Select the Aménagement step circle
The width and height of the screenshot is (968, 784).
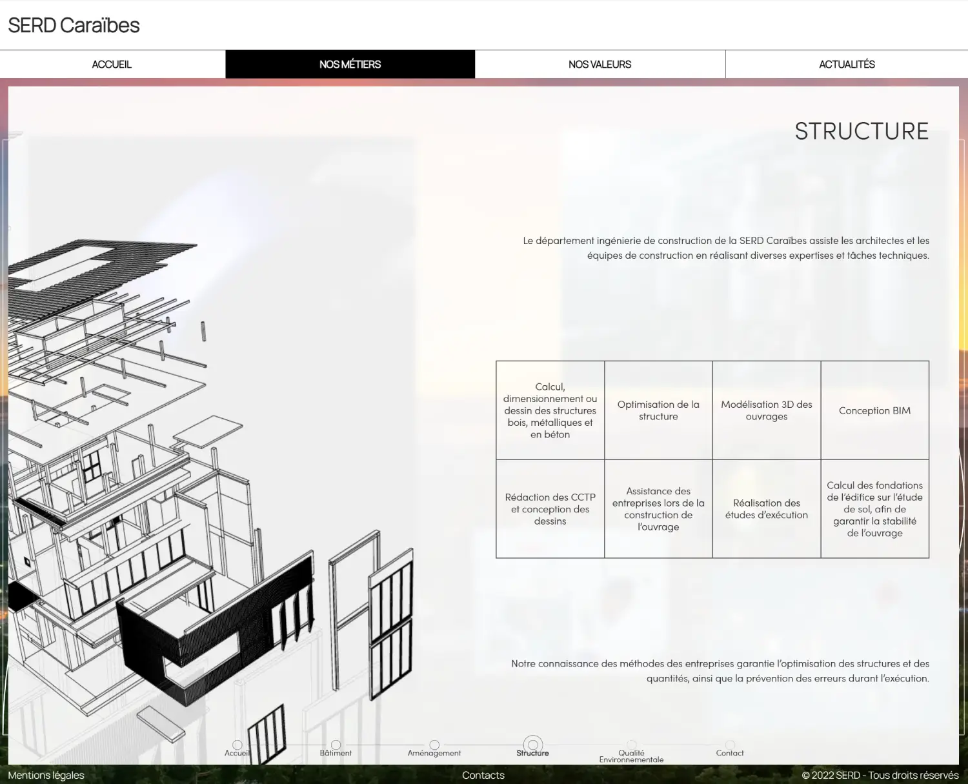pyautogui.click(x=434, y=745)
